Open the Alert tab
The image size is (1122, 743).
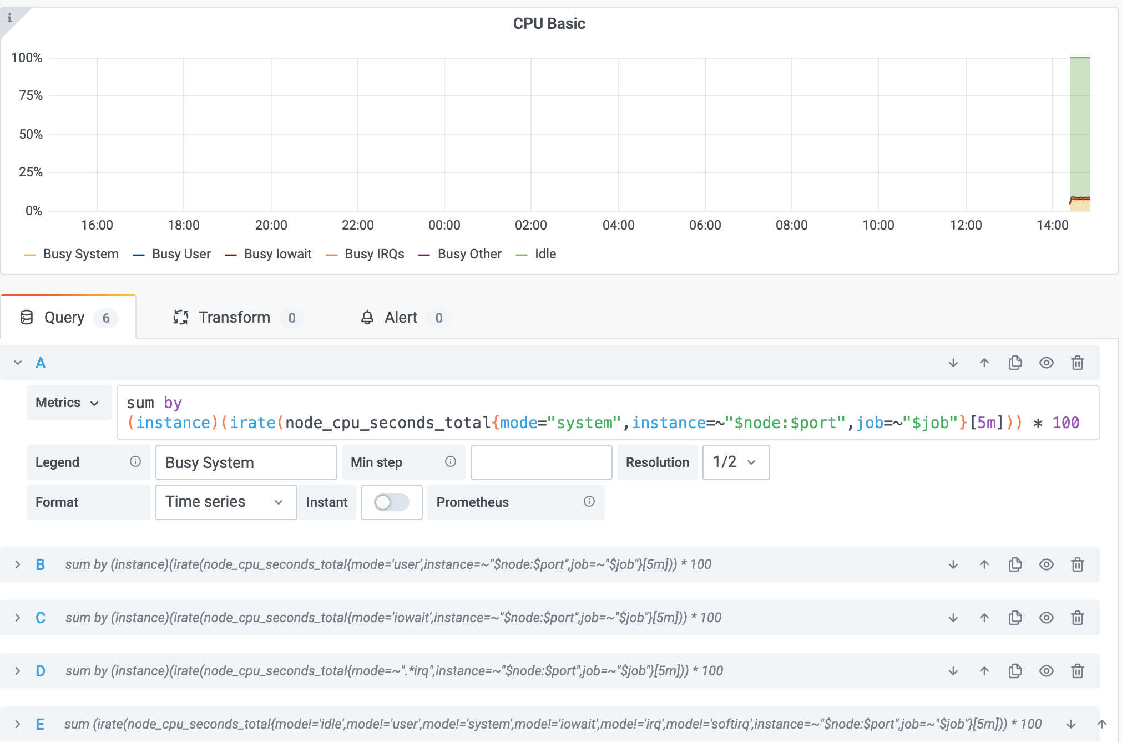(401, 318)
